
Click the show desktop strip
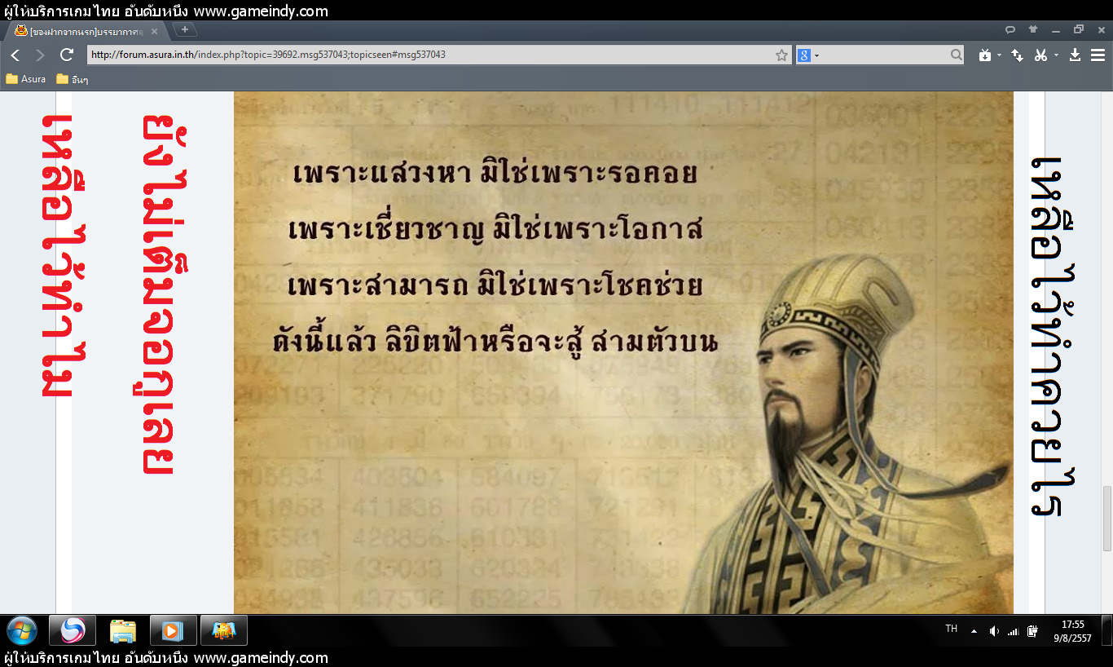(x=1106, y=631)
